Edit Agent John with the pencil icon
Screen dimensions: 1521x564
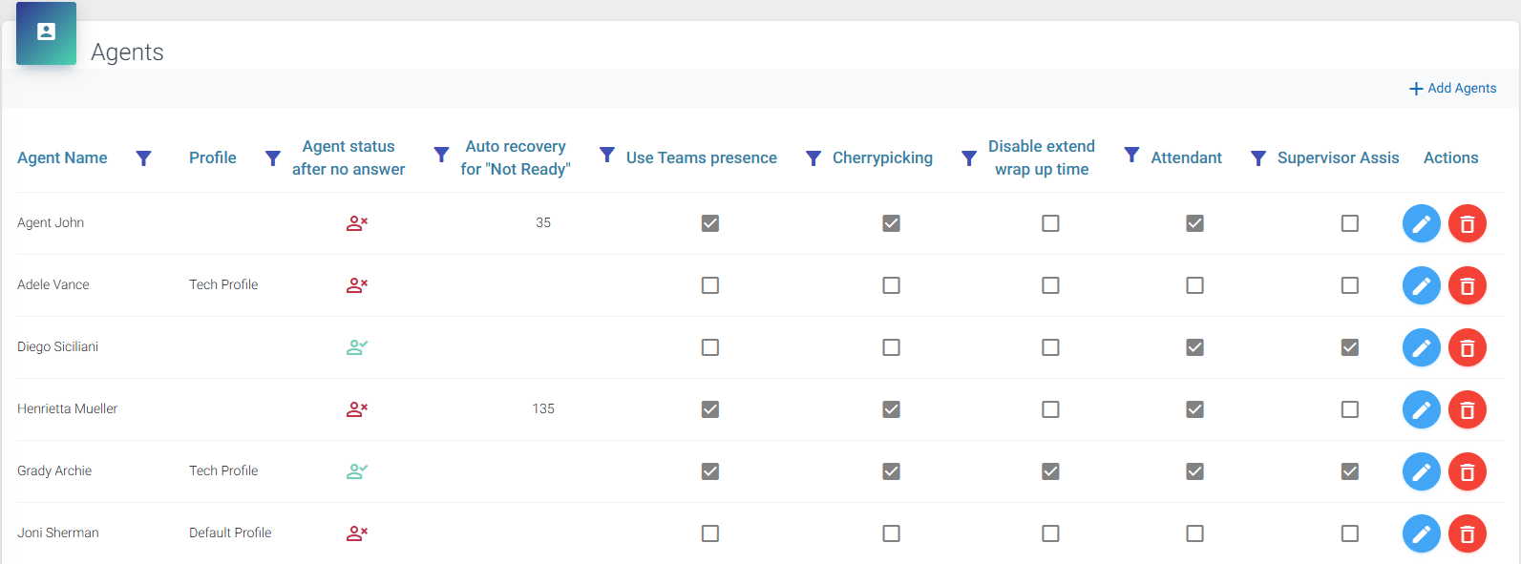pyautogui.click(x=1421, y=223)
